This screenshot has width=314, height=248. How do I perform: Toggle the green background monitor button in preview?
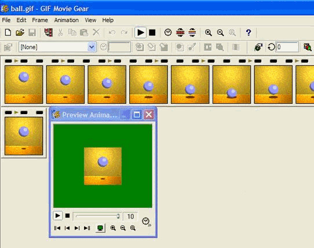[x=100, y=228]
